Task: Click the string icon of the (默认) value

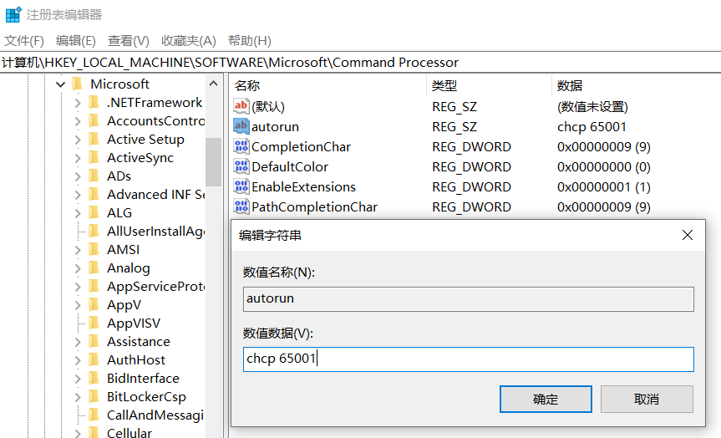Action: [241, 106]
